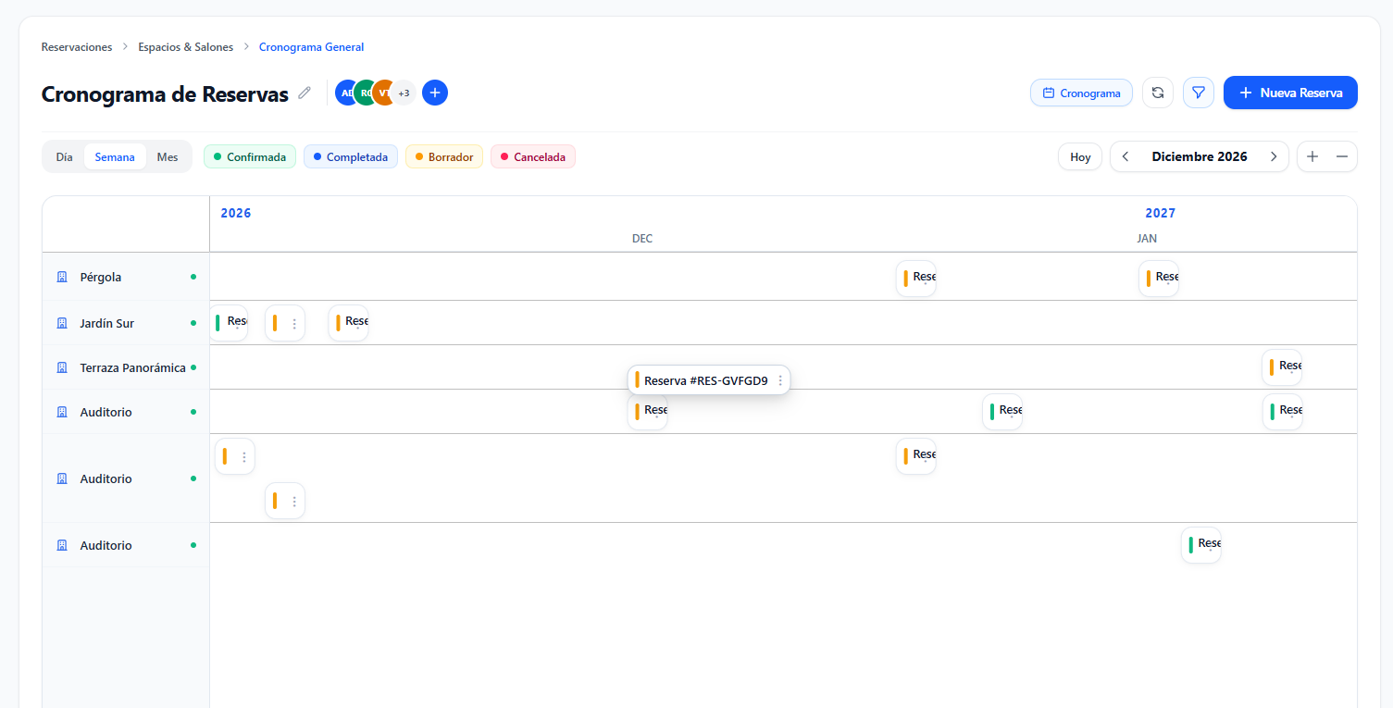Toggle the Borrador status filter

point(444,156)
